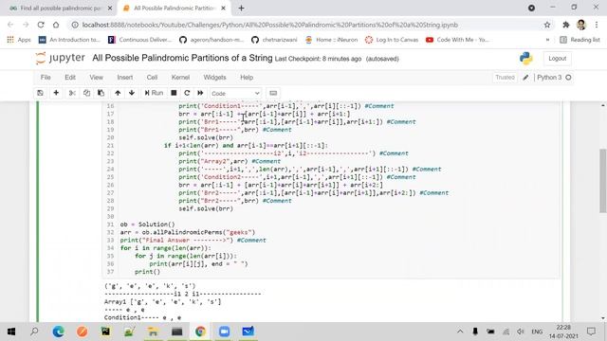
Task: Go back in browser history
Action: [10, 25]
